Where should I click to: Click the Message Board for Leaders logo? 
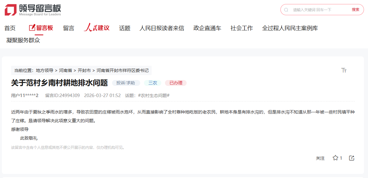(x=33, y=10)
